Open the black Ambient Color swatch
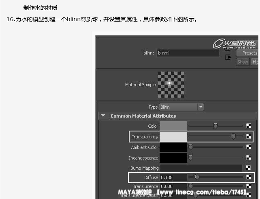 [x=173, y=147]
